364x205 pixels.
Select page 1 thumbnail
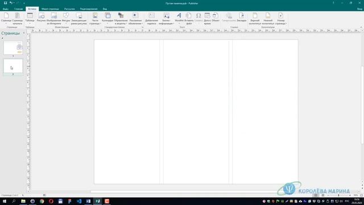pyautogui.click(x=13, y=48)
